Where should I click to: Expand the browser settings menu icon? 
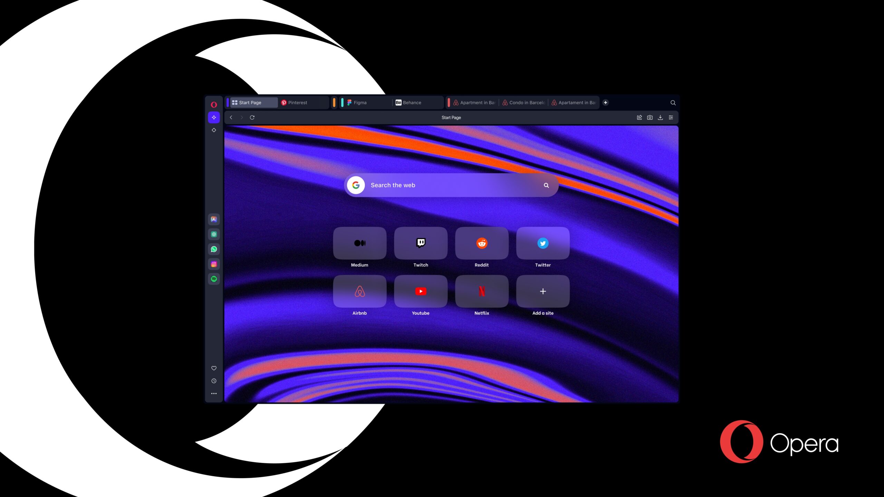point(671,117)
